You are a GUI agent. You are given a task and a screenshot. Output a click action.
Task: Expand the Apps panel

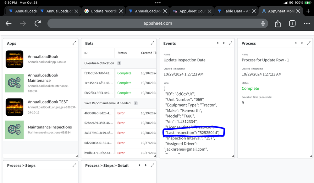click(x=74, y=43)
